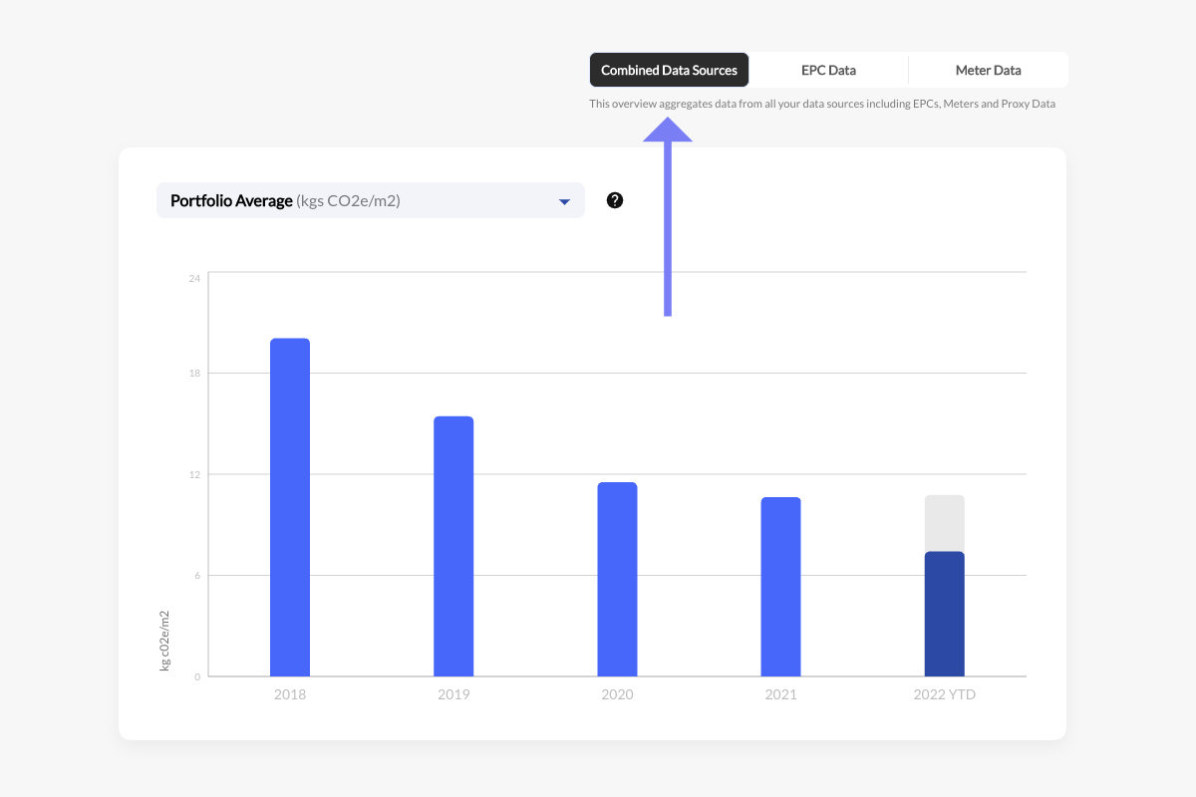Switch to the Meter Data tab

click(988, 70)
